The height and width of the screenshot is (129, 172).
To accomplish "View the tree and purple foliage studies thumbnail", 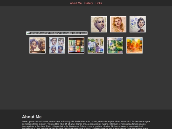I will [x=96, y=46].
